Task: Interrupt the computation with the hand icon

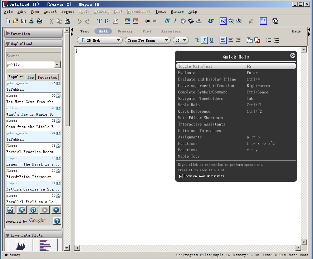Action: pyautogui.click(x=183, y=21)
